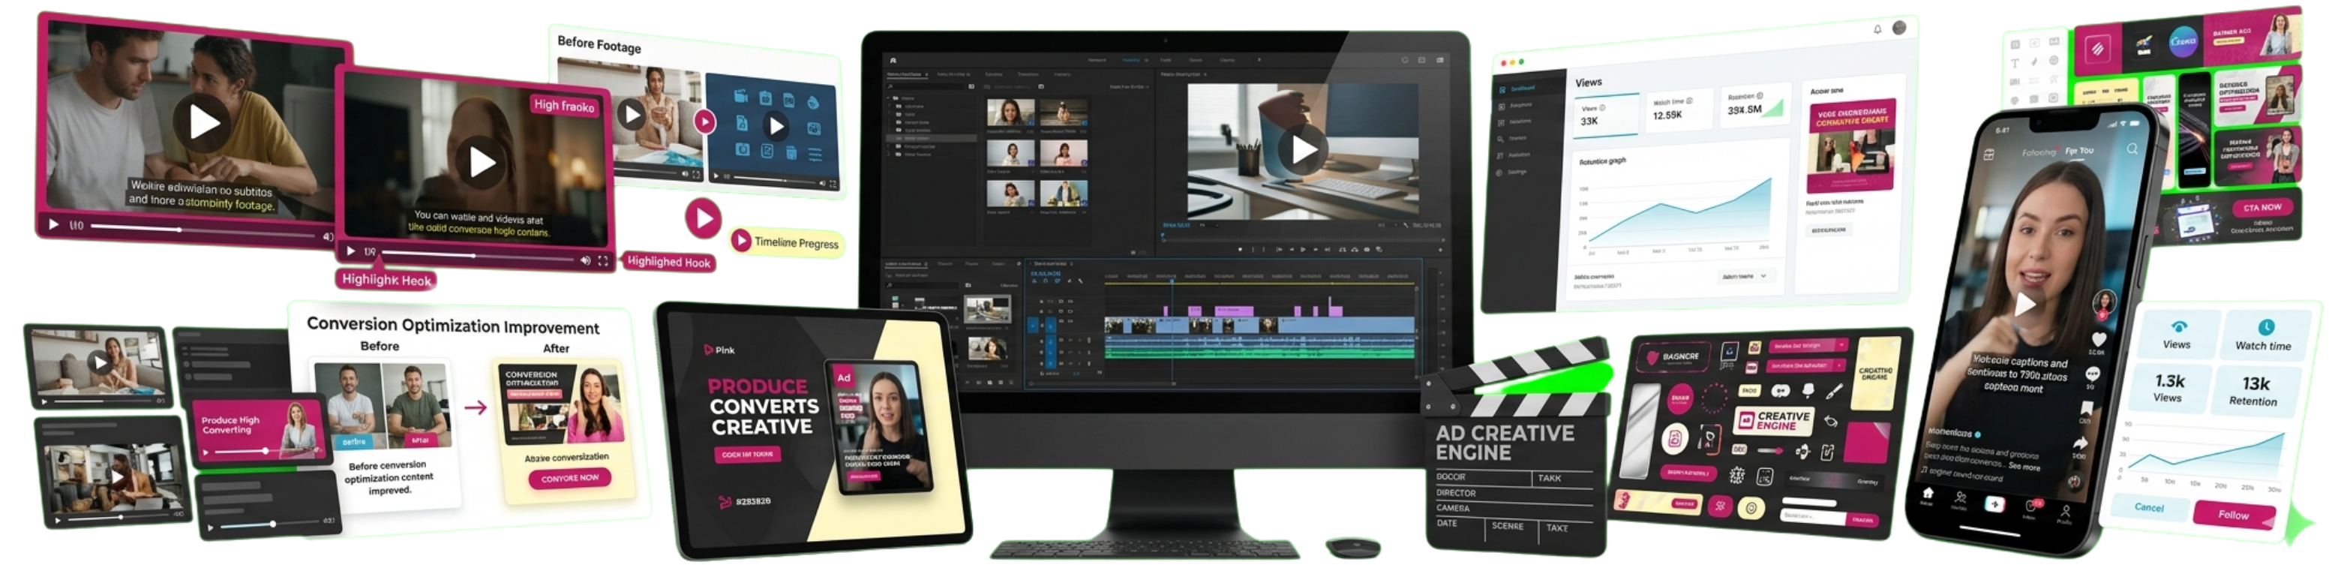
Task: Tap the share arrow icon on the phone video
Action: tap(2080, 442)
